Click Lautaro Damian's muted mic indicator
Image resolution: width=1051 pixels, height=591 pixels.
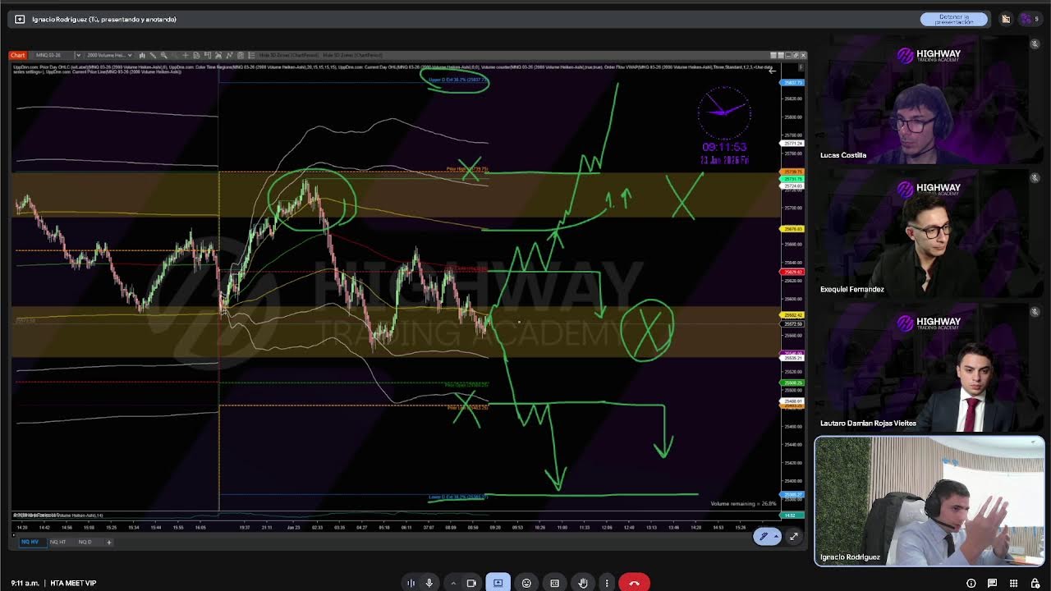click(1035, 312)
